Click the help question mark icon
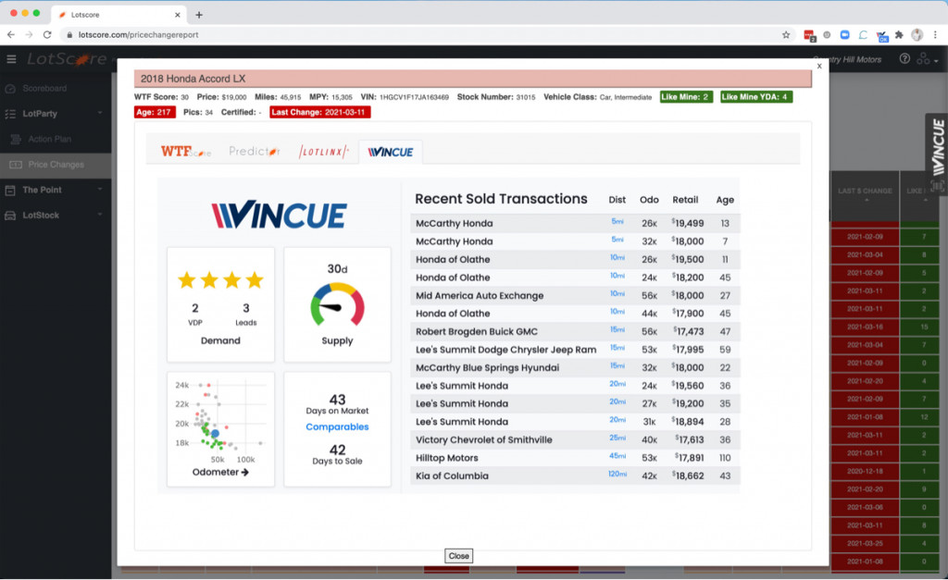The width and height of the screenshot is (948, 580). coord(904,58)
